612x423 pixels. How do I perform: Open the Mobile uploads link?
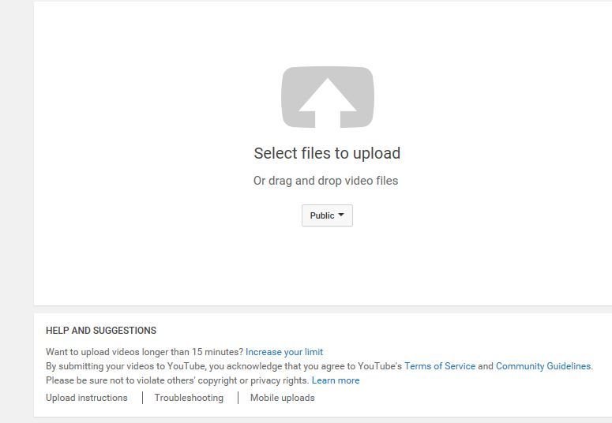[x=282, y=398]
